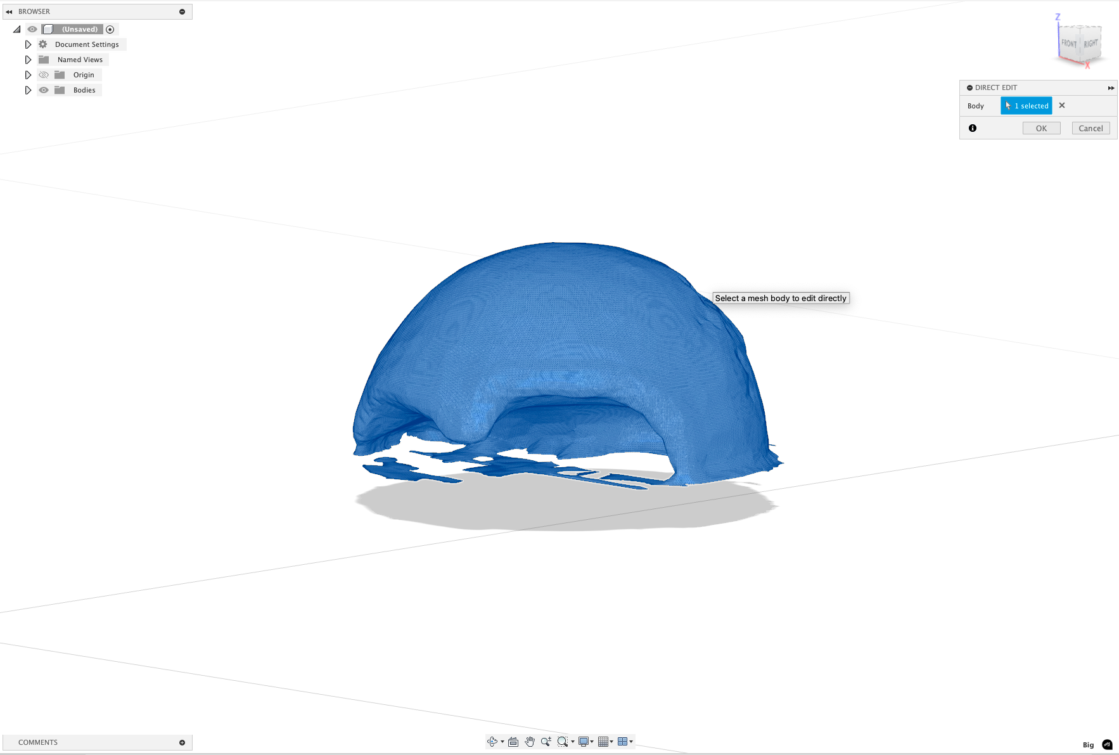
Task: Clear the Body selection with X
Action: [1062, 105]
